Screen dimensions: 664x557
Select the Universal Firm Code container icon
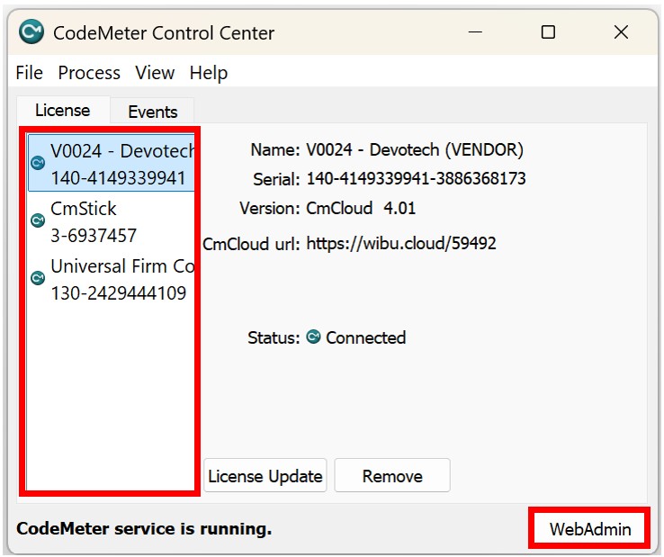point(38,278)
